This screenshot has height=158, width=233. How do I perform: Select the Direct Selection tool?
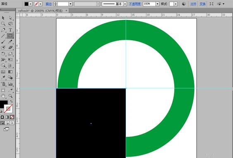tap(10, 18)
